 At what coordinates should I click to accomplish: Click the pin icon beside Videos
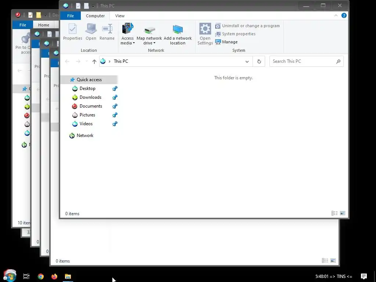115,124
